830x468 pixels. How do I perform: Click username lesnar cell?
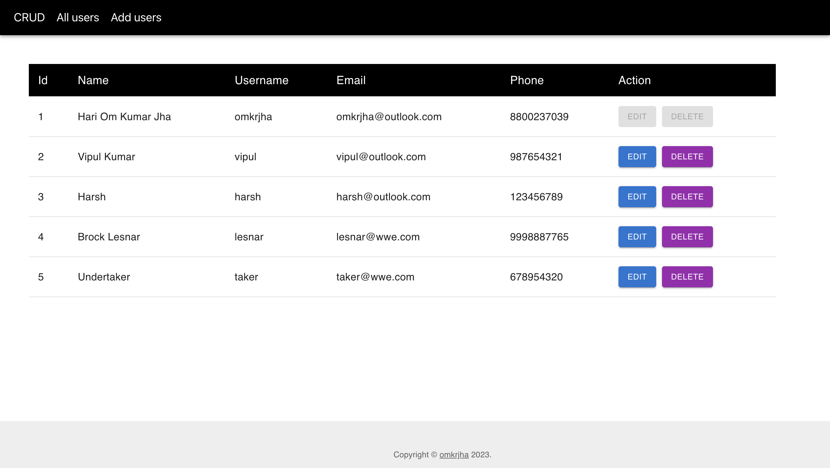coord(249,237)
